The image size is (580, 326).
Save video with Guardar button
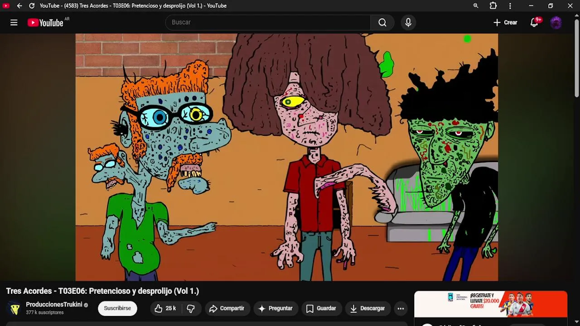(321, 308)
